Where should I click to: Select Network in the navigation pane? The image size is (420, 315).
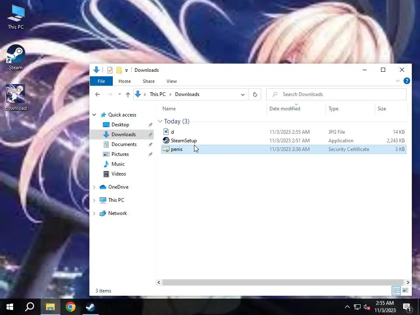coord(117,213)
